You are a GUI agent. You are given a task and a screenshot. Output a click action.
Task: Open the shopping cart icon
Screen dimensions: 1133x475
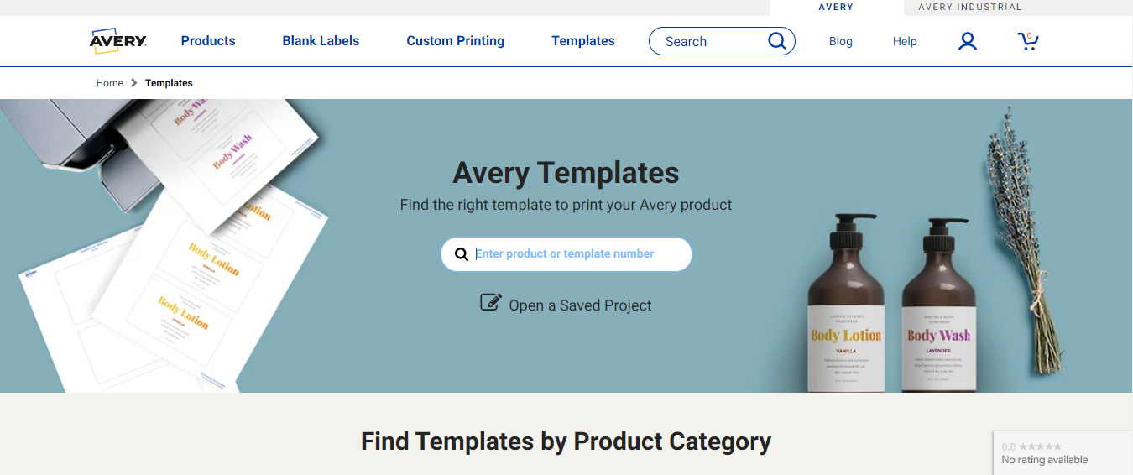(1027, 41)
